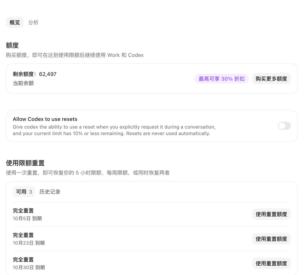Click the Work 和 Codex description line
This screenshot has height=275, width=305.
[75, 55]
